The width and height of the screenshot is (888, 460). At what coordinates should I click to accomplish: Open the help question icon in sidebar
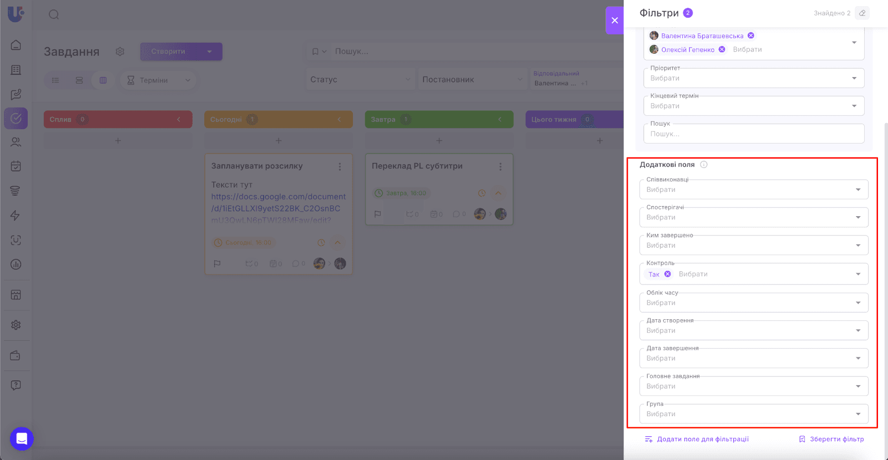pos(16,385)
